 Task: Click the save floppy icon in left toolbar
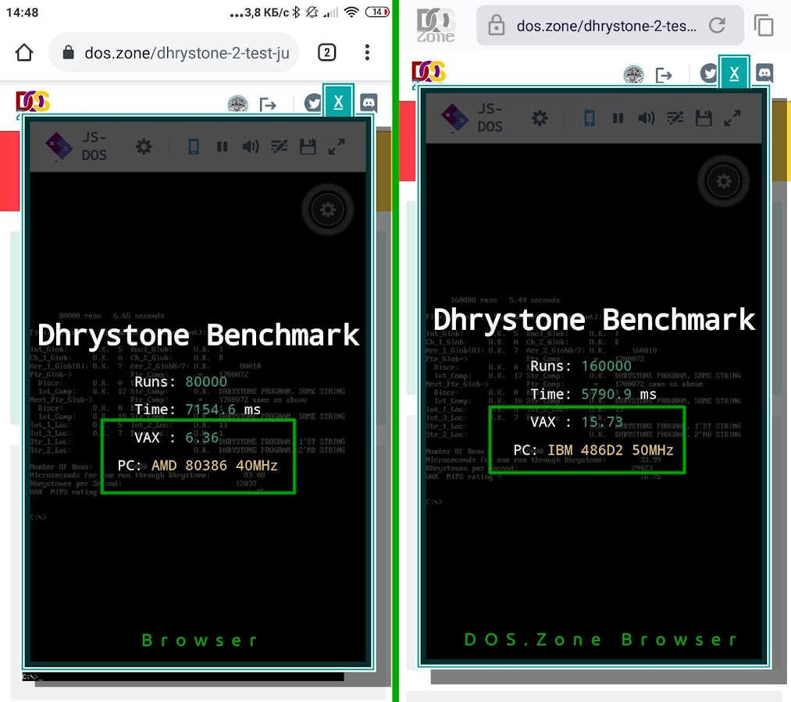point(308,147)
